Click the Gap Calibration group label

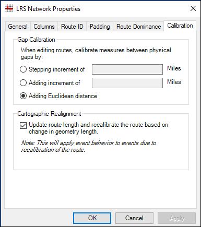click(x=36, y=40)
